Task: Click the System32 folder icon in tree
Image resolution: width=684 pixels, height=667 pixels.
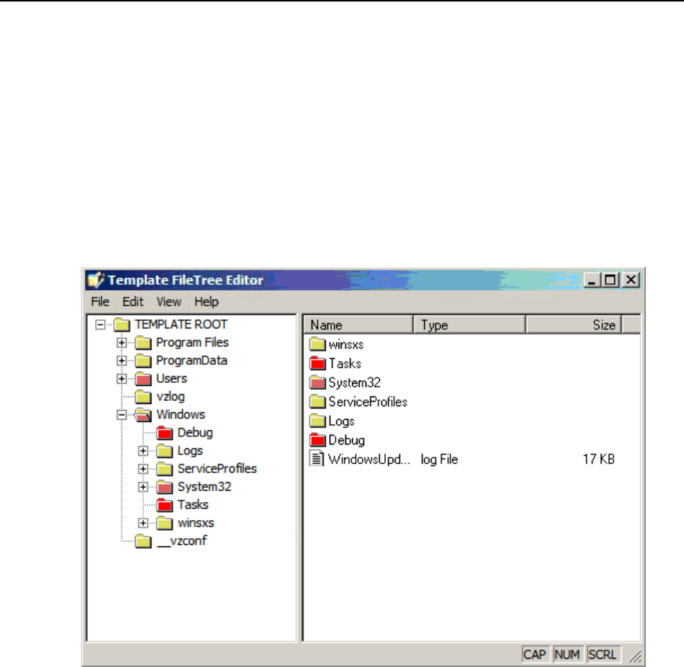Action: (165, 486)
